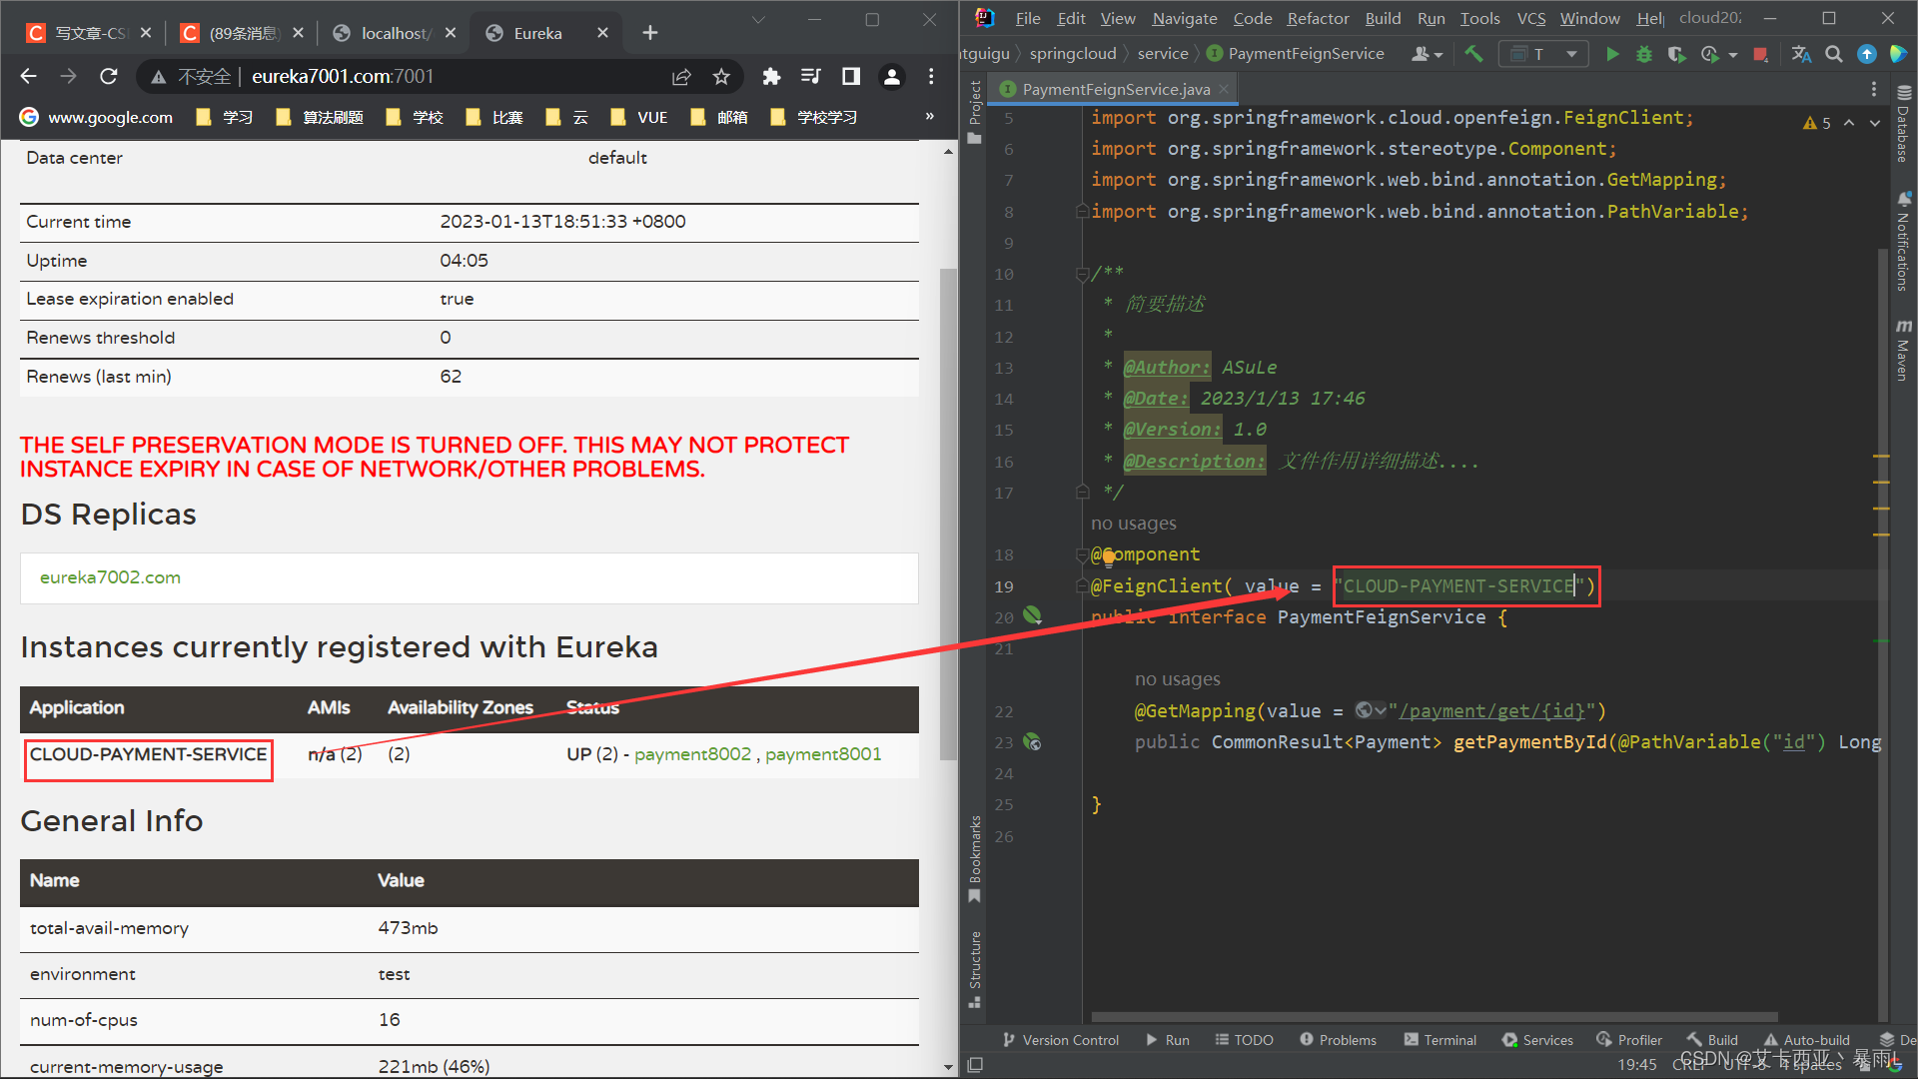The width and height of the screenshot is (1918, 1079).
Task: Open the payment8002 instance link
Action: coord(692,754)
